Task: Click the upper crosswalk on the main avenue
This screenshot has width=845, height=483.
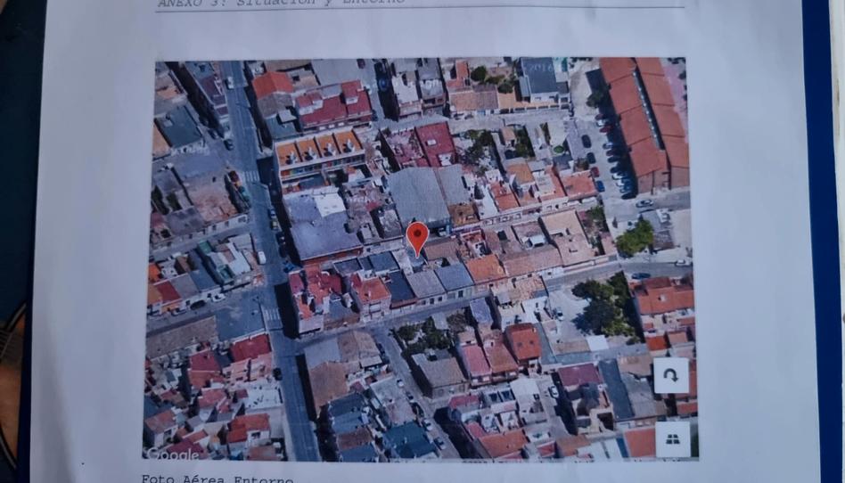Action: (x=251, y=176)
